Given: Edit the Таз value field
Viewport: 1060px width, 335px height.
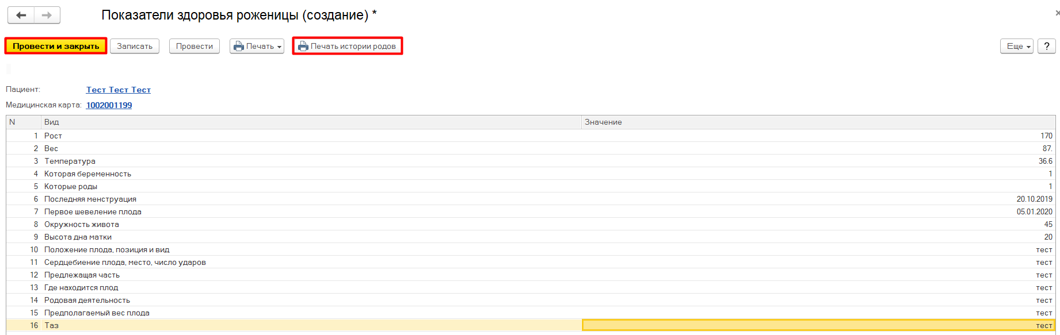Looking at the screenshot, I should tap(817, 325).
